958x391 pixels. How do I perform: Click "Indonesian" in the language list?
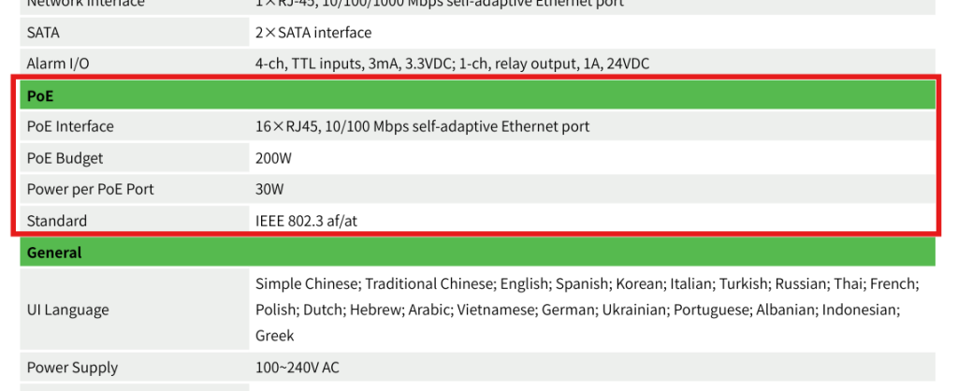click(863, 309)
